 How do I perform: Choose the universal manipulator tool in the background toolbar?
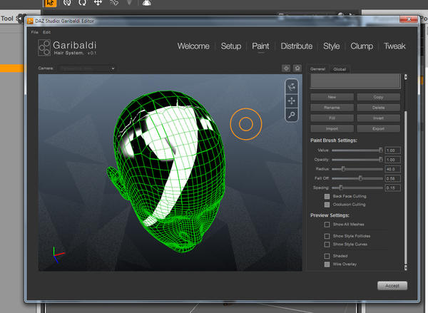click(x=67, y=3)
